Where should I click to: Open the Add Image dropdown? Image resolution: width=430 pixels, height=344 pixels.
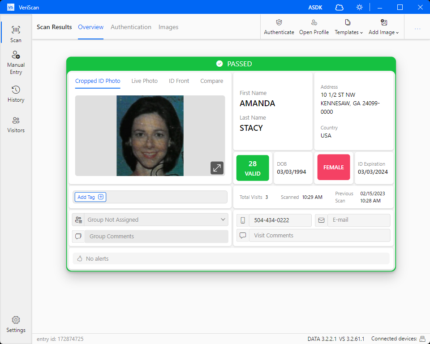click(383, 27)
